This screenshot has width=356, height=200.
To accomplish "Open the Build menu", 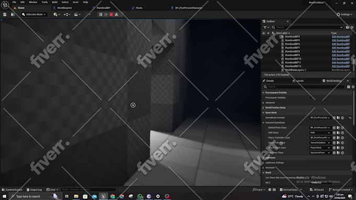I will tap(54, 2).
